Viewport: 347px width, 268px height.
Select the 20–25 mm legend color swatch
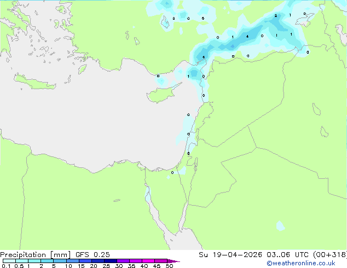98,261
